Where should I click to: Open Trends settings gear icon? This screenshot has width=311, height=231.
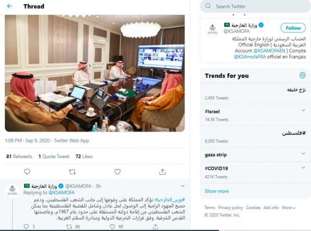pos(302,75)
